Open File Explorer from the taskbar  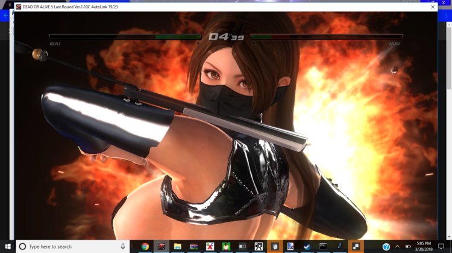(178, 246)
